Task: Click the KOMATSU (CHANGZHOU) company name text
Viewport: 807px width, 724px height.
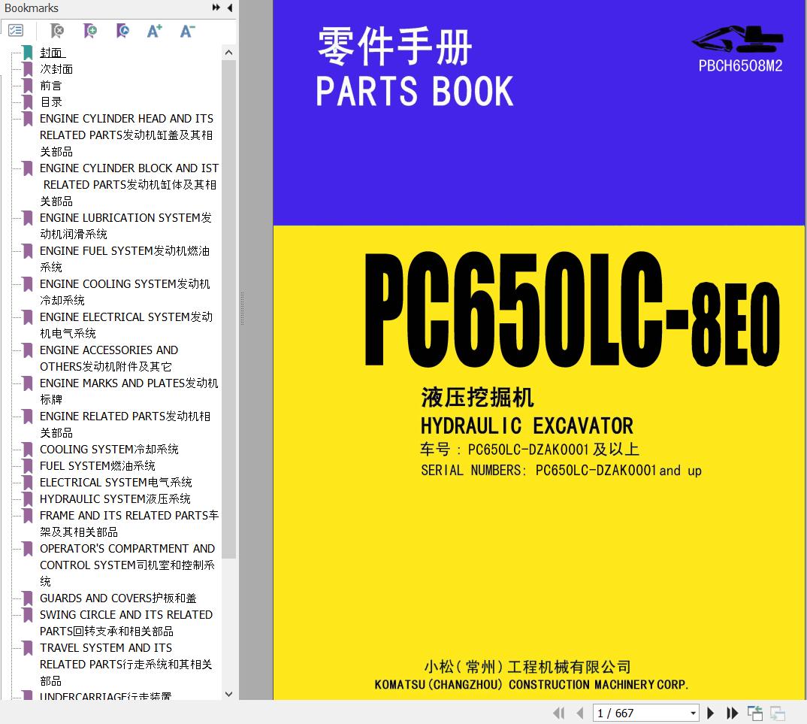Action: click(531, 684)
